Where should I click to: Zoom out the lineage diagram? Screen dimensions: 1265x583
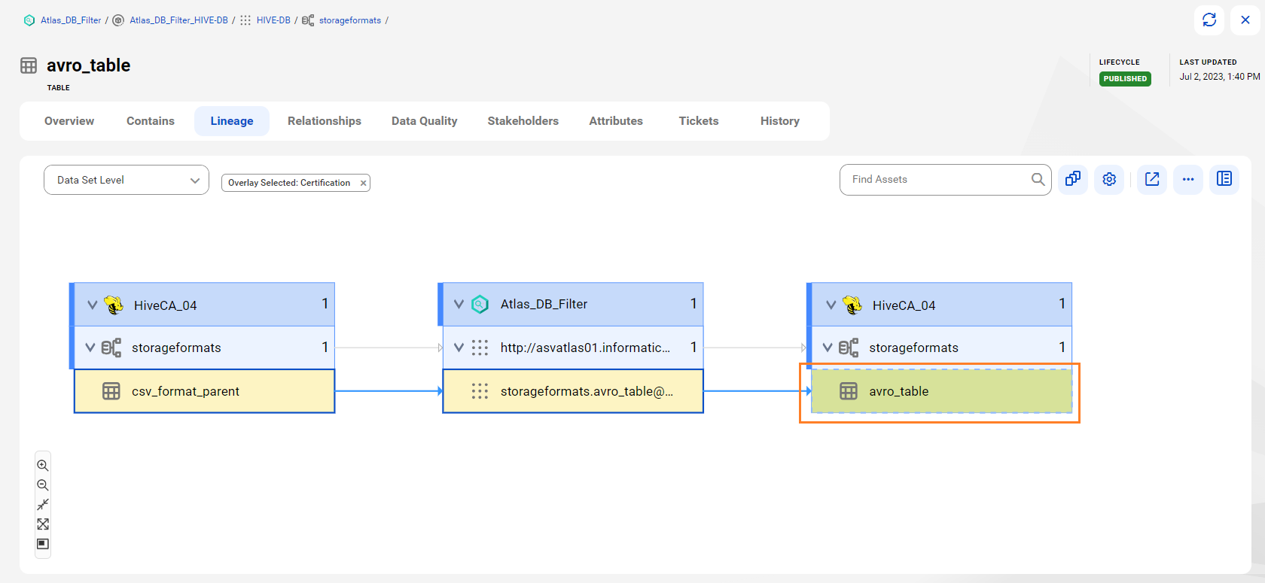tap(43, 485)
